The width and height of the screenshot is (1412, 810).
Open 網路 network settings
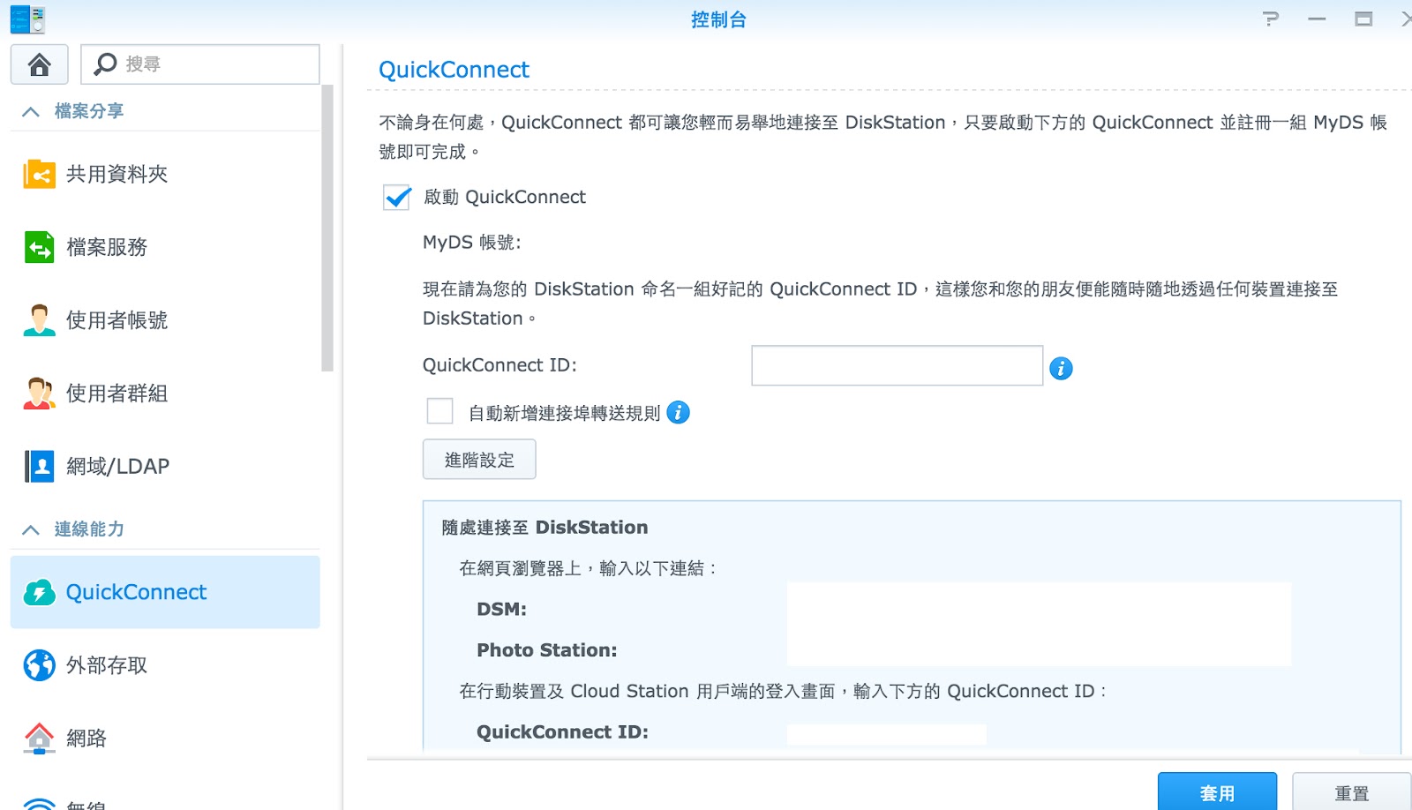click(x=86, y=739)
